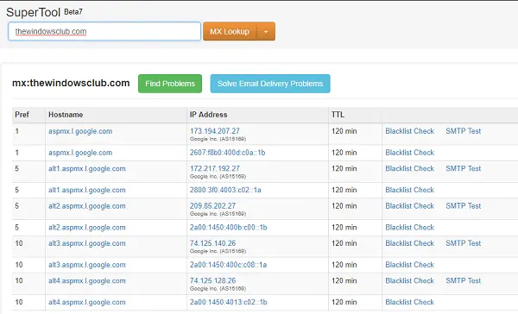Click the domain name input field

coord(104,31)
